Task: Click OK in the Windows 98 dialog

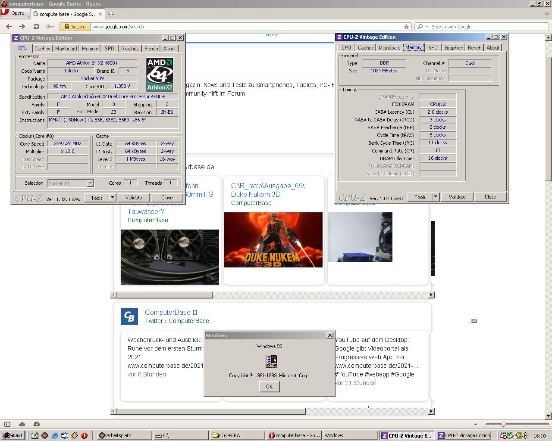Action: (x=269, y=387)
